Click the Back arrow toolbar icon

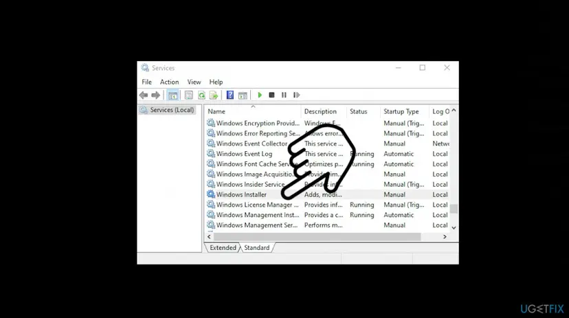tap(144, 95)
